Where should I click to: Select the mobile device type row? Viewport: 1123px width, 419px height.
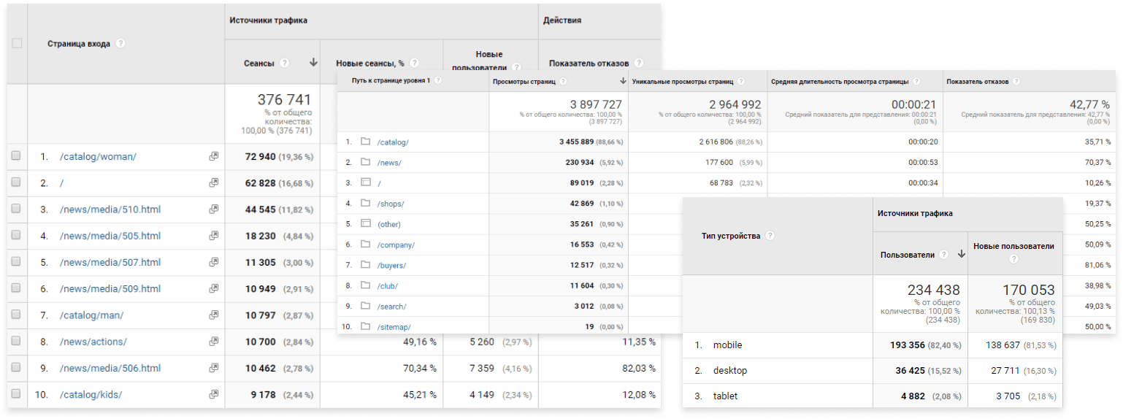coord(727,345)
